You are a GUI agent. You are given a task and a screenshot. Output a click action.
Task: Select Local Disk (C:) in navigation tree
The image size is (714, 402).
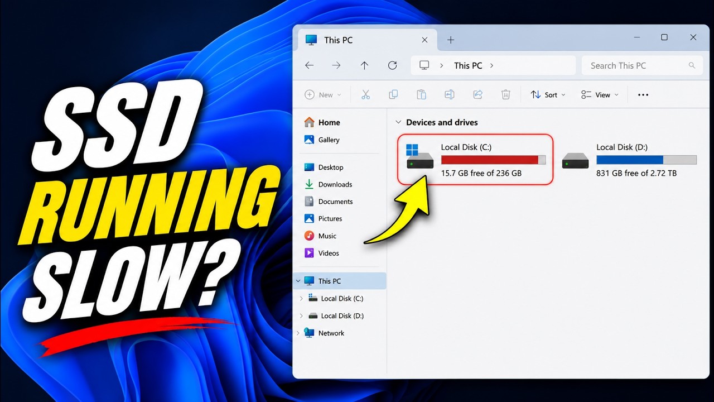336,299
